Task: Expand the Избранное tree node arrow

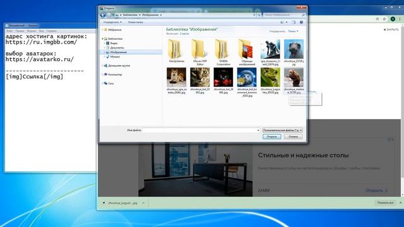Action: click(x=102, y=30)
